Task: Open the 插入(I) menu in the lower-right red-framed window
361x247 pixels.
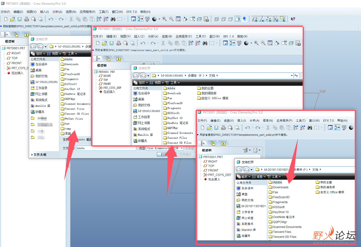Action: click(x=241, y=121)
